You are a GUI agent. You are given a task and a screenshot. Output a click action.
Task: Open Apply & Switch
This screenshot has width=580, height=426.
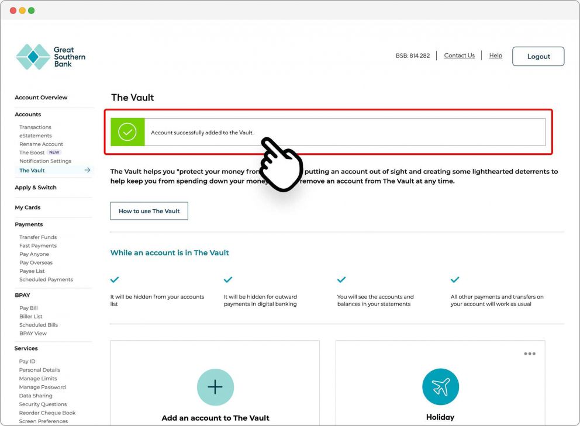pyautogui.click(x=36, y=188)
